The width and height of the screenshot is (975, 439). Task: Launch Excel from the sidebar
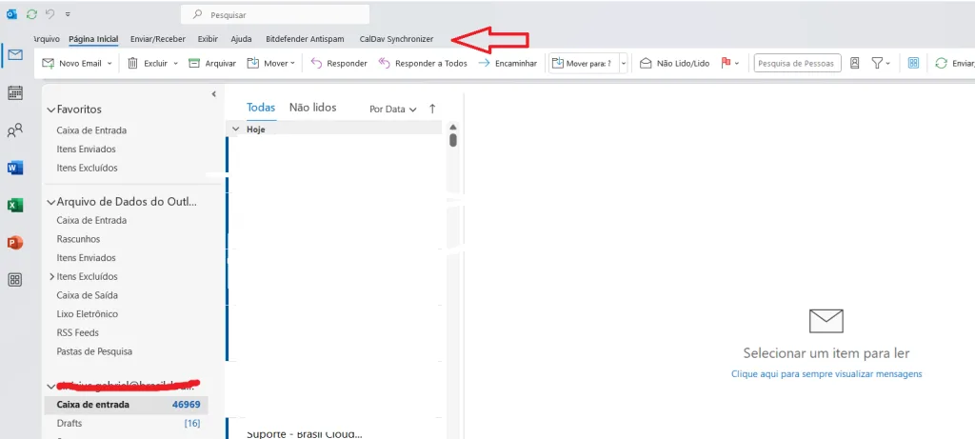coord(15,205)
